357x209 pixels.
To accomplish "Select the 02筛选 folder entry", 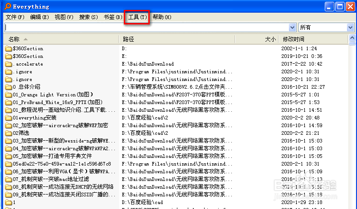I will click(x=21, y=133).
